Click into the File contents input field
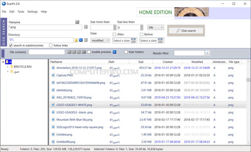The height and width of the screenshot is (152, 251). pos(47,52)
